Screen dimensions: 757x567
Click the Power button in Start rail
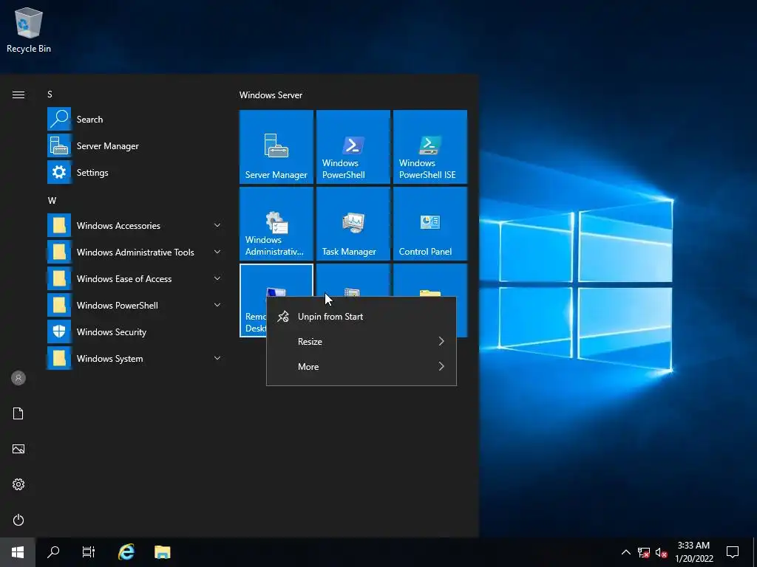click(18, 520)
